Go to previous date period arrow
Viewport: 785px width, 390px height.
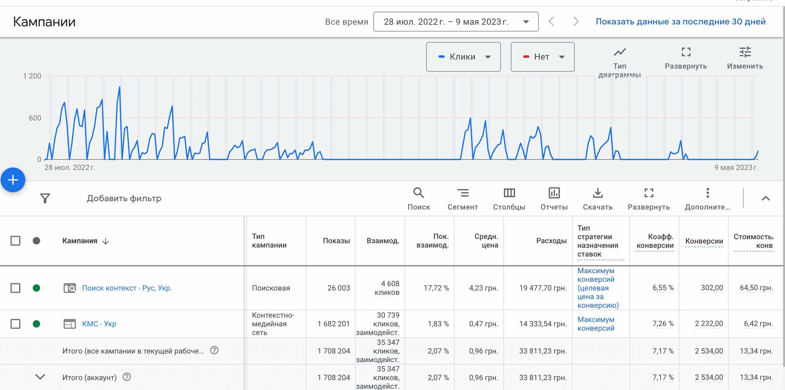coord(551,22)
